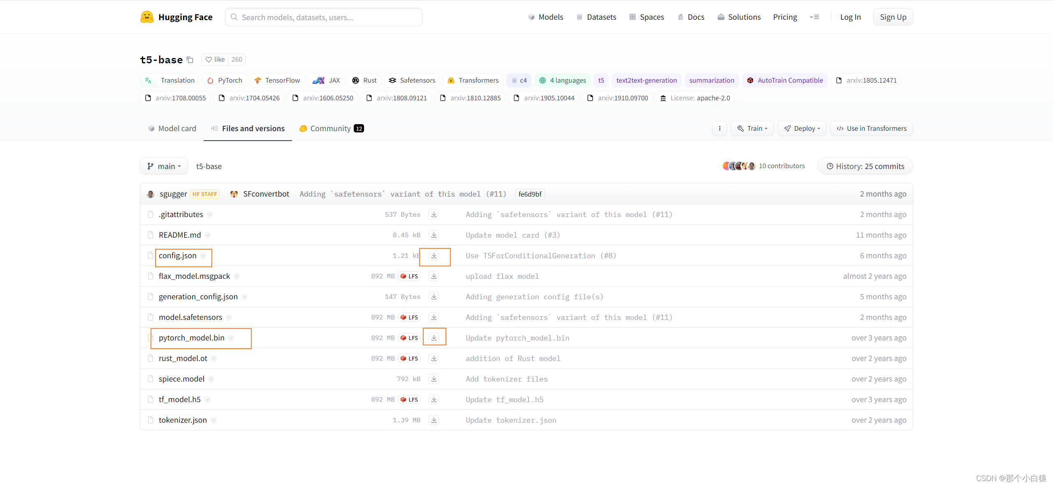Image resolution: width=1053 pixels, height=486 pixels.
Task: Open the main branch dropdown
Action: pos(164,167)
